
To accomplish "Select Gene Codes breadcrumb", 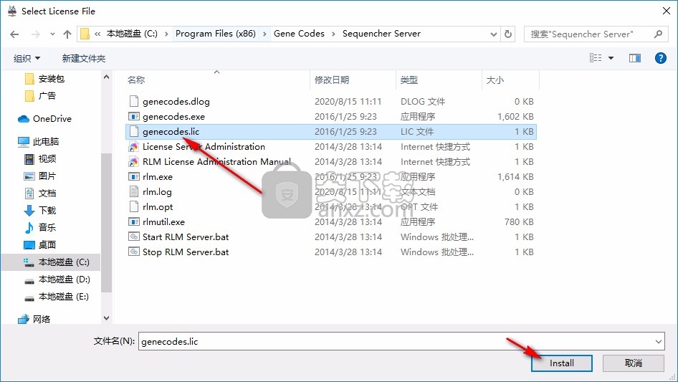I will pyautogui.click(x=299, y=34).
